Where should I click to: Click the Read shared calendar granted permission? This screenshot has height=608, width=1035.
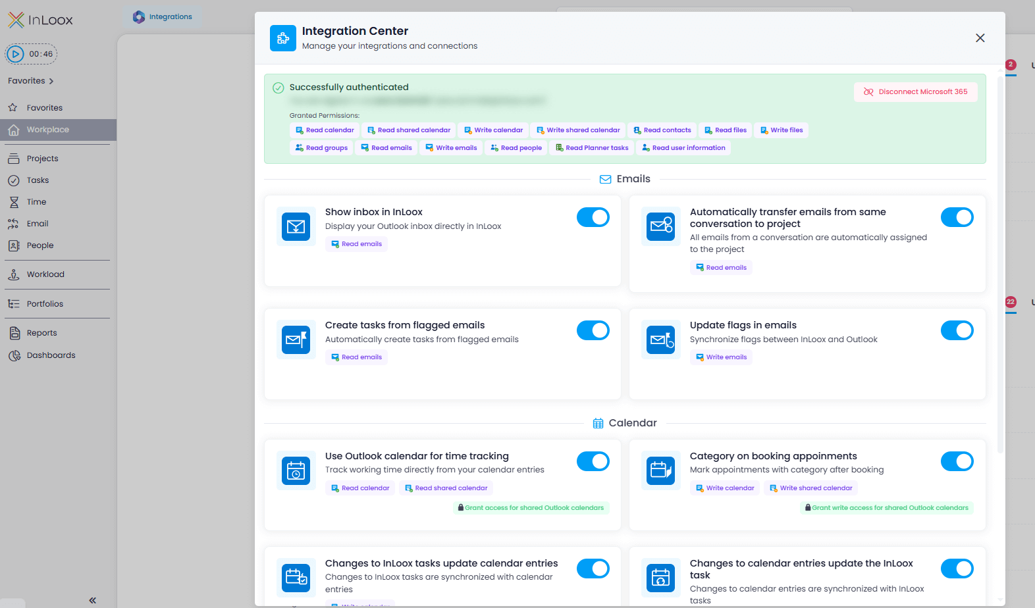click(x=409, y=130)
